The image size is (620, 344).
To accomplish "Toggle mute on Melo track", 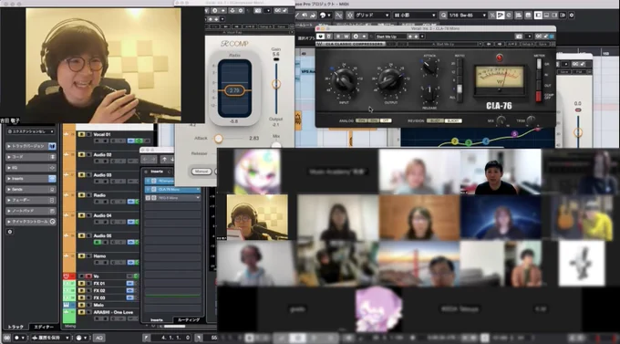I will (81, 305).
